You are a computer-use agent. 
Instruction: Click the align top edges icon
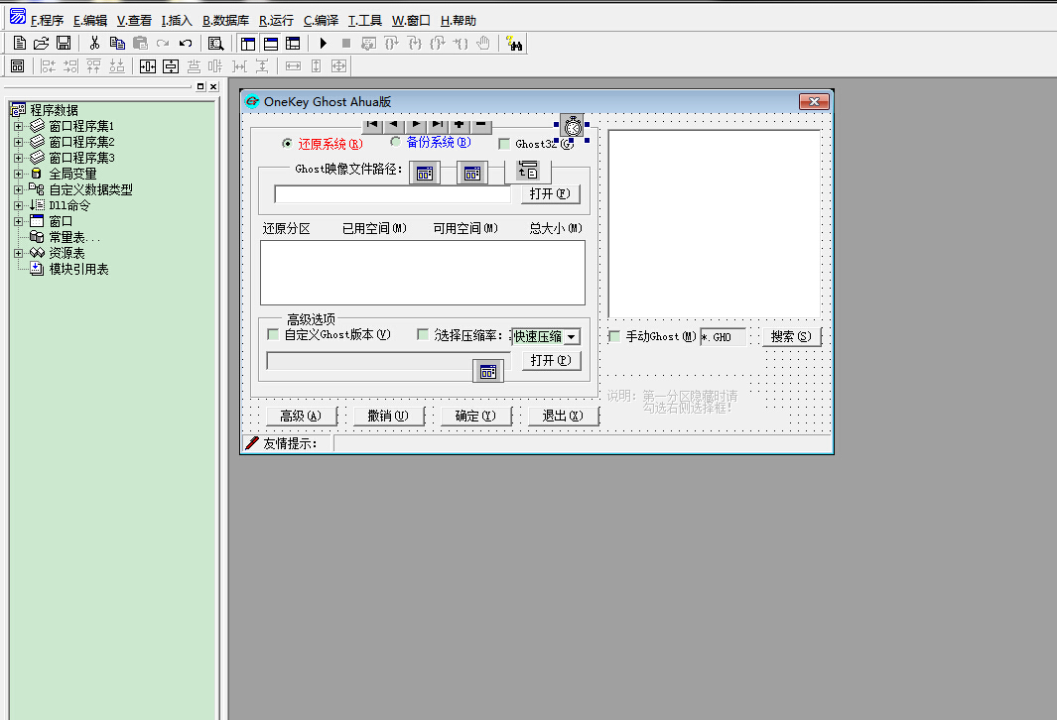93,66
